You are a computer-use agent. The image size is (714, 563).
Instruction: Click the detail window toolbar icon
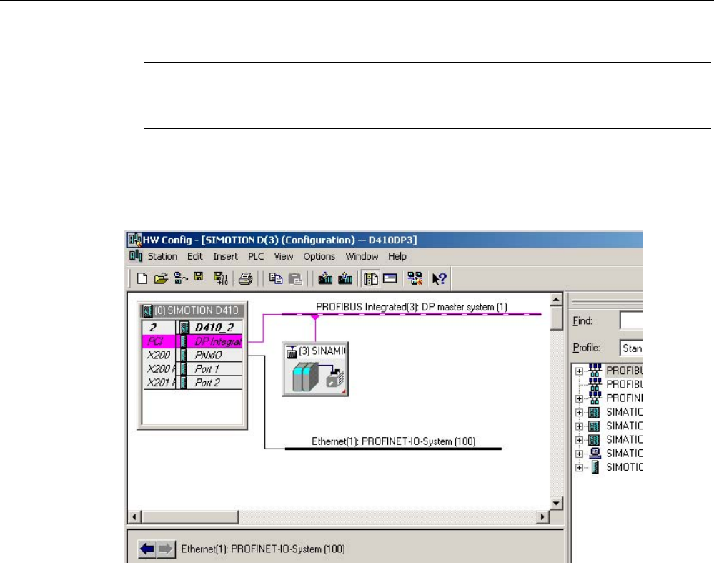click(x=390, y=278)
